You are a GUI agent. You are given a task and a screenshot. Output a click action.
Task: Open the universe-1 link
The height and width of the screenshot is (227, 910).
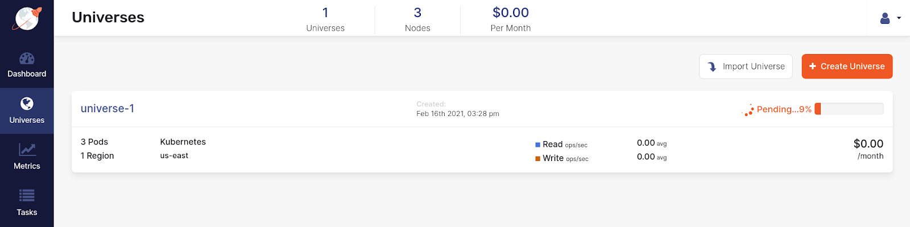(x=107, y=109)
